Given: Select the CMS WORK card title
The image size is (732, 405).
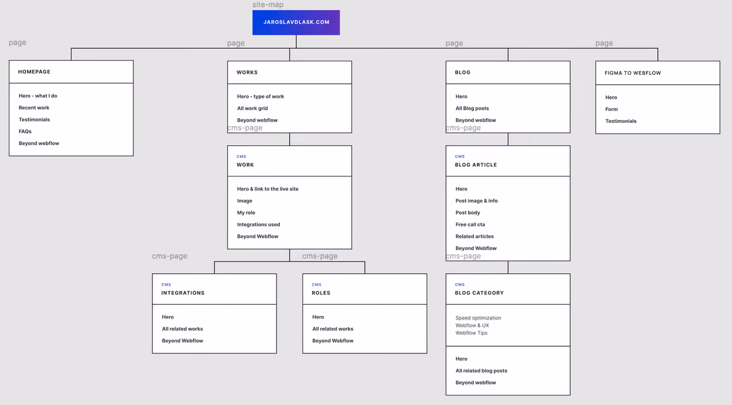Looking at the screenshot, I should point(246,165).
